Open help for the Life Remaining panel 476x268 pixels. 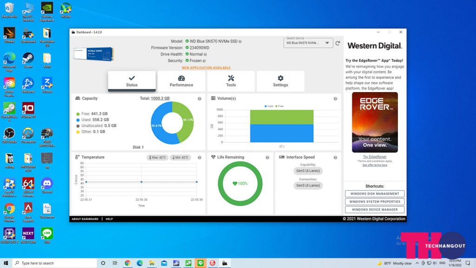click(x=267, y=157)
